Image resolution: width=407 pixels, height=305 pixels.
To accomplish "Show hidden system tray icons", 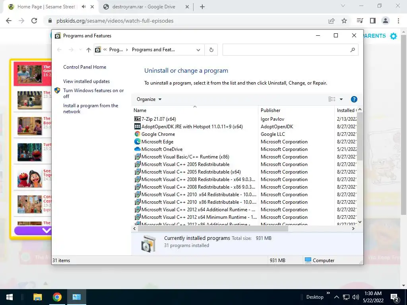I will click(x=336, y=297).
